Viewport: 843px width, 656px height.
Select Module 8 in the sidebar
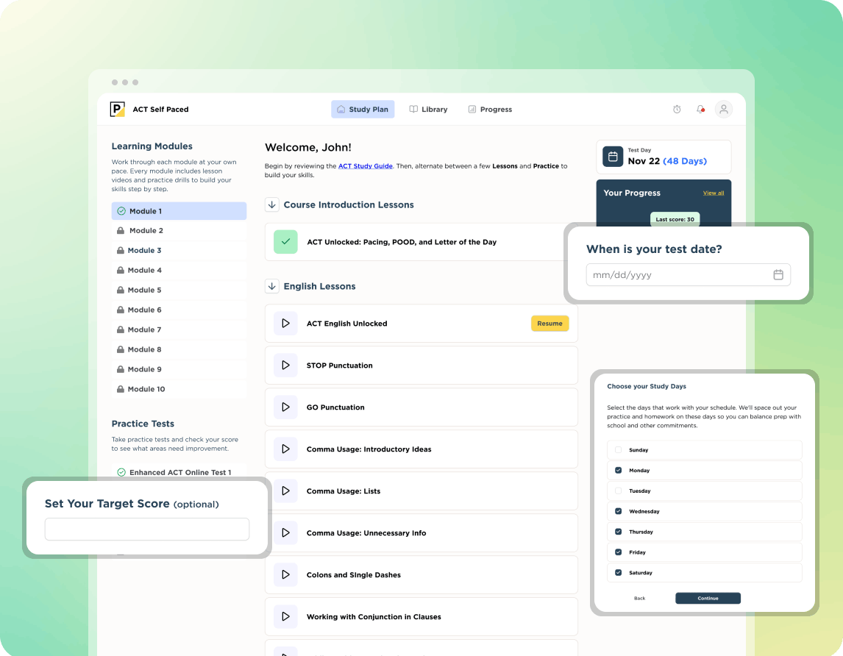(179, 349)
